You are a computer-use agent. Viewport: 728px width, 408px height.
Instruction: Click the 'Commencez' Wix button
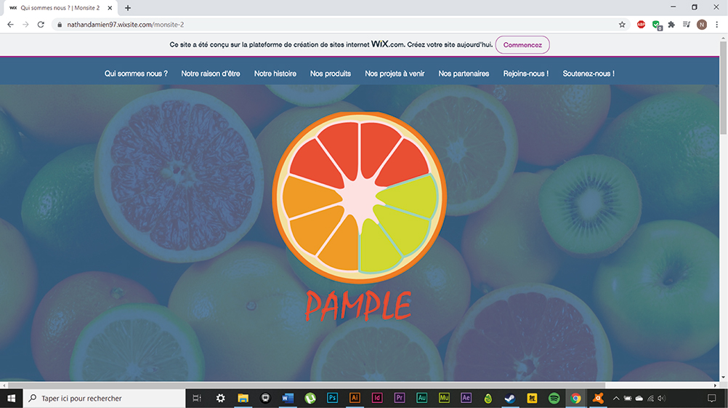click(x=522, y=45)
